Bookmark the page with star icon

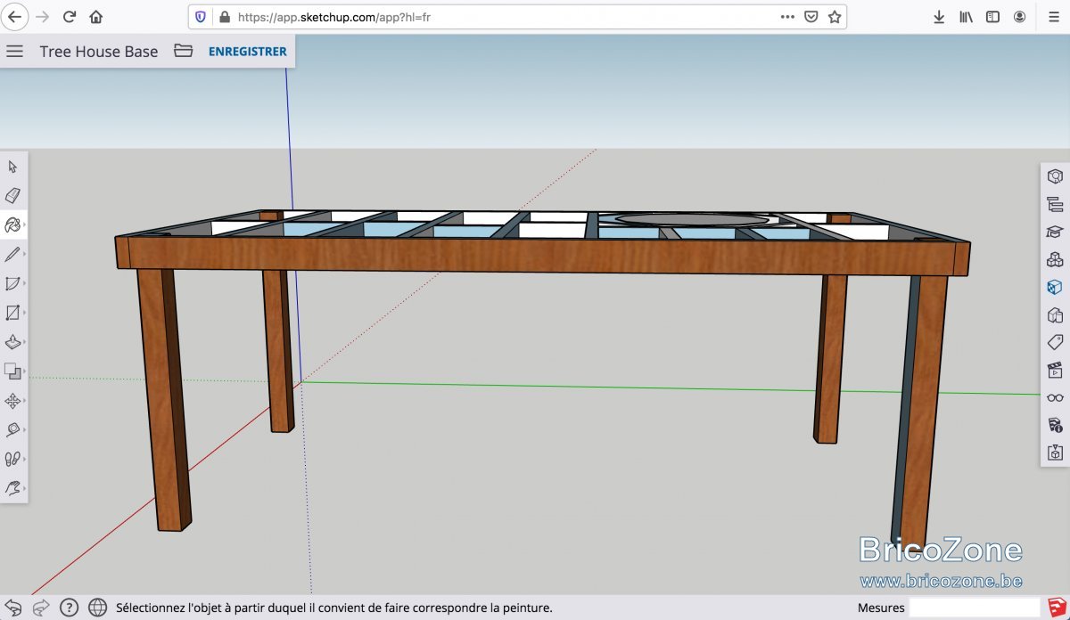pos(835,17)
